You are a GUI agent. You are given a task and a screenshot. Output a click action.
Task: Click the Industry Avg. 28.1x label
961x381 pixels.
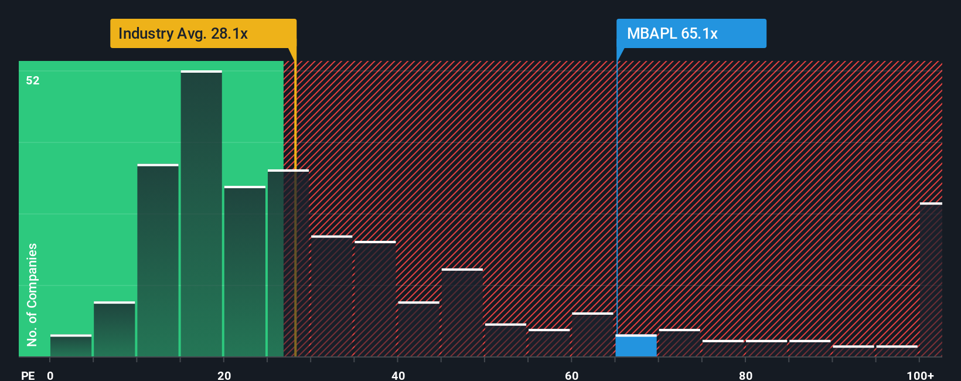203,33
